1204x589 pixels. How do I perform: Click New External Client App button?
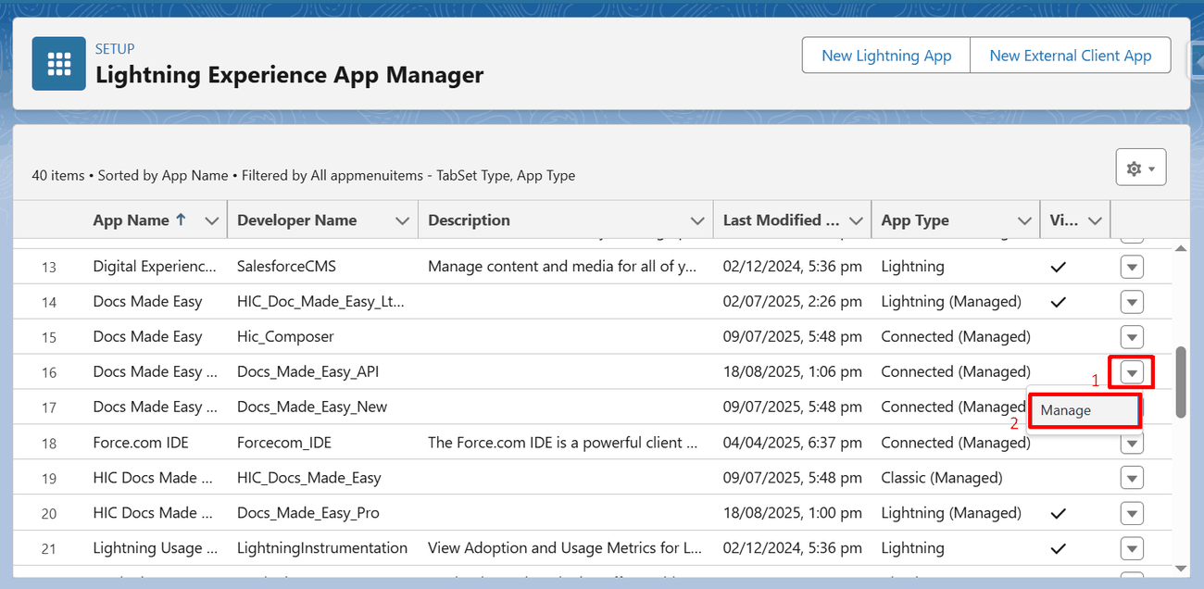[1070, 56]
